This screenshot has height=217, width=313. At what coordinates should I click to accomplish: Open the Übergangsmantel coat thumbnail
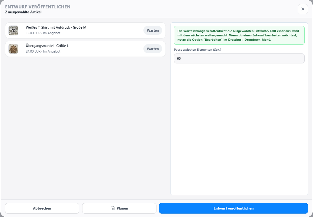coord(13,49)
